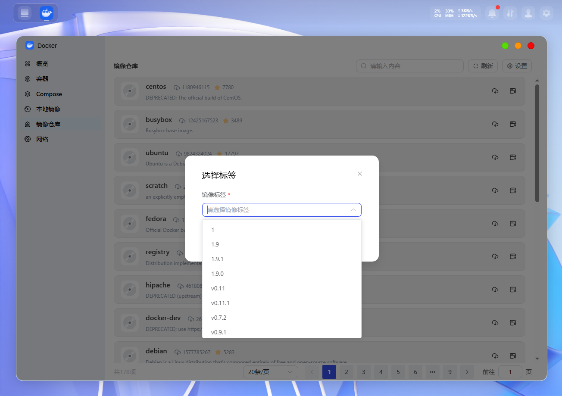Download the debian image
The image size is (562, 396).
tap(495, 356)
